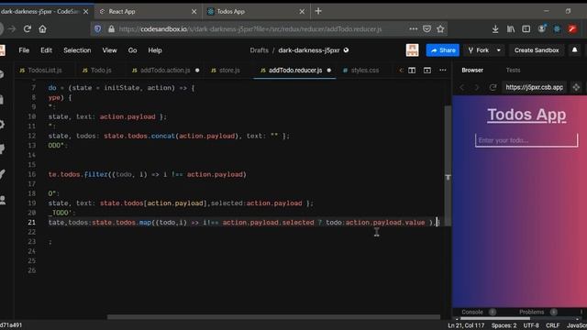This screenshot has width=587, height=330.
Task: Open Help menu
Action: point(155,50)
